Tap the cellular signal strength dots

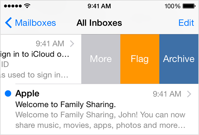[x=13, y=6]
